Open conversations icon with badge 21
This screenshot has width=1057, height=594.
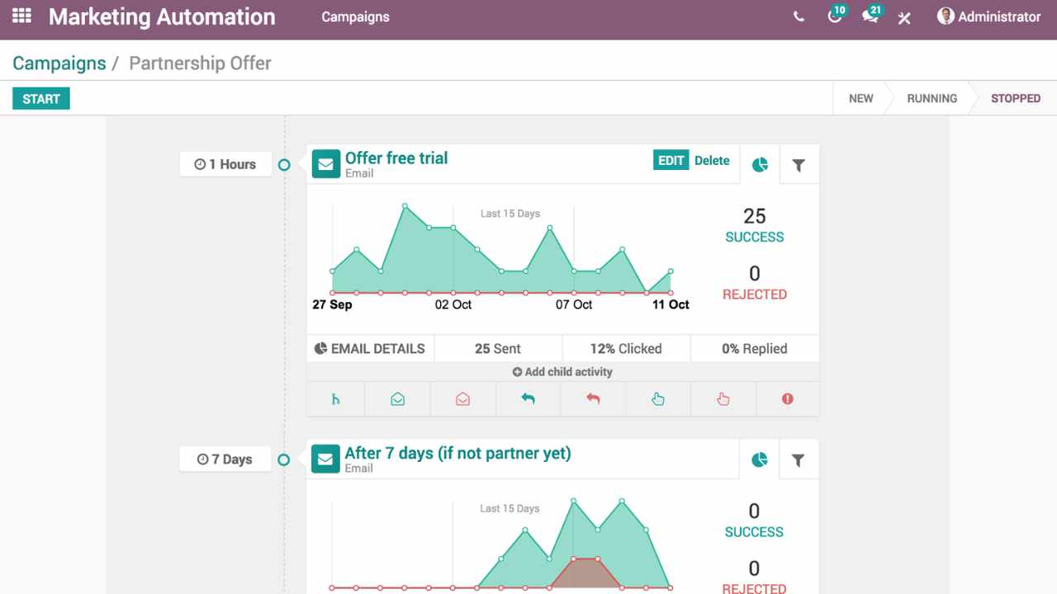tap(871, 15)
